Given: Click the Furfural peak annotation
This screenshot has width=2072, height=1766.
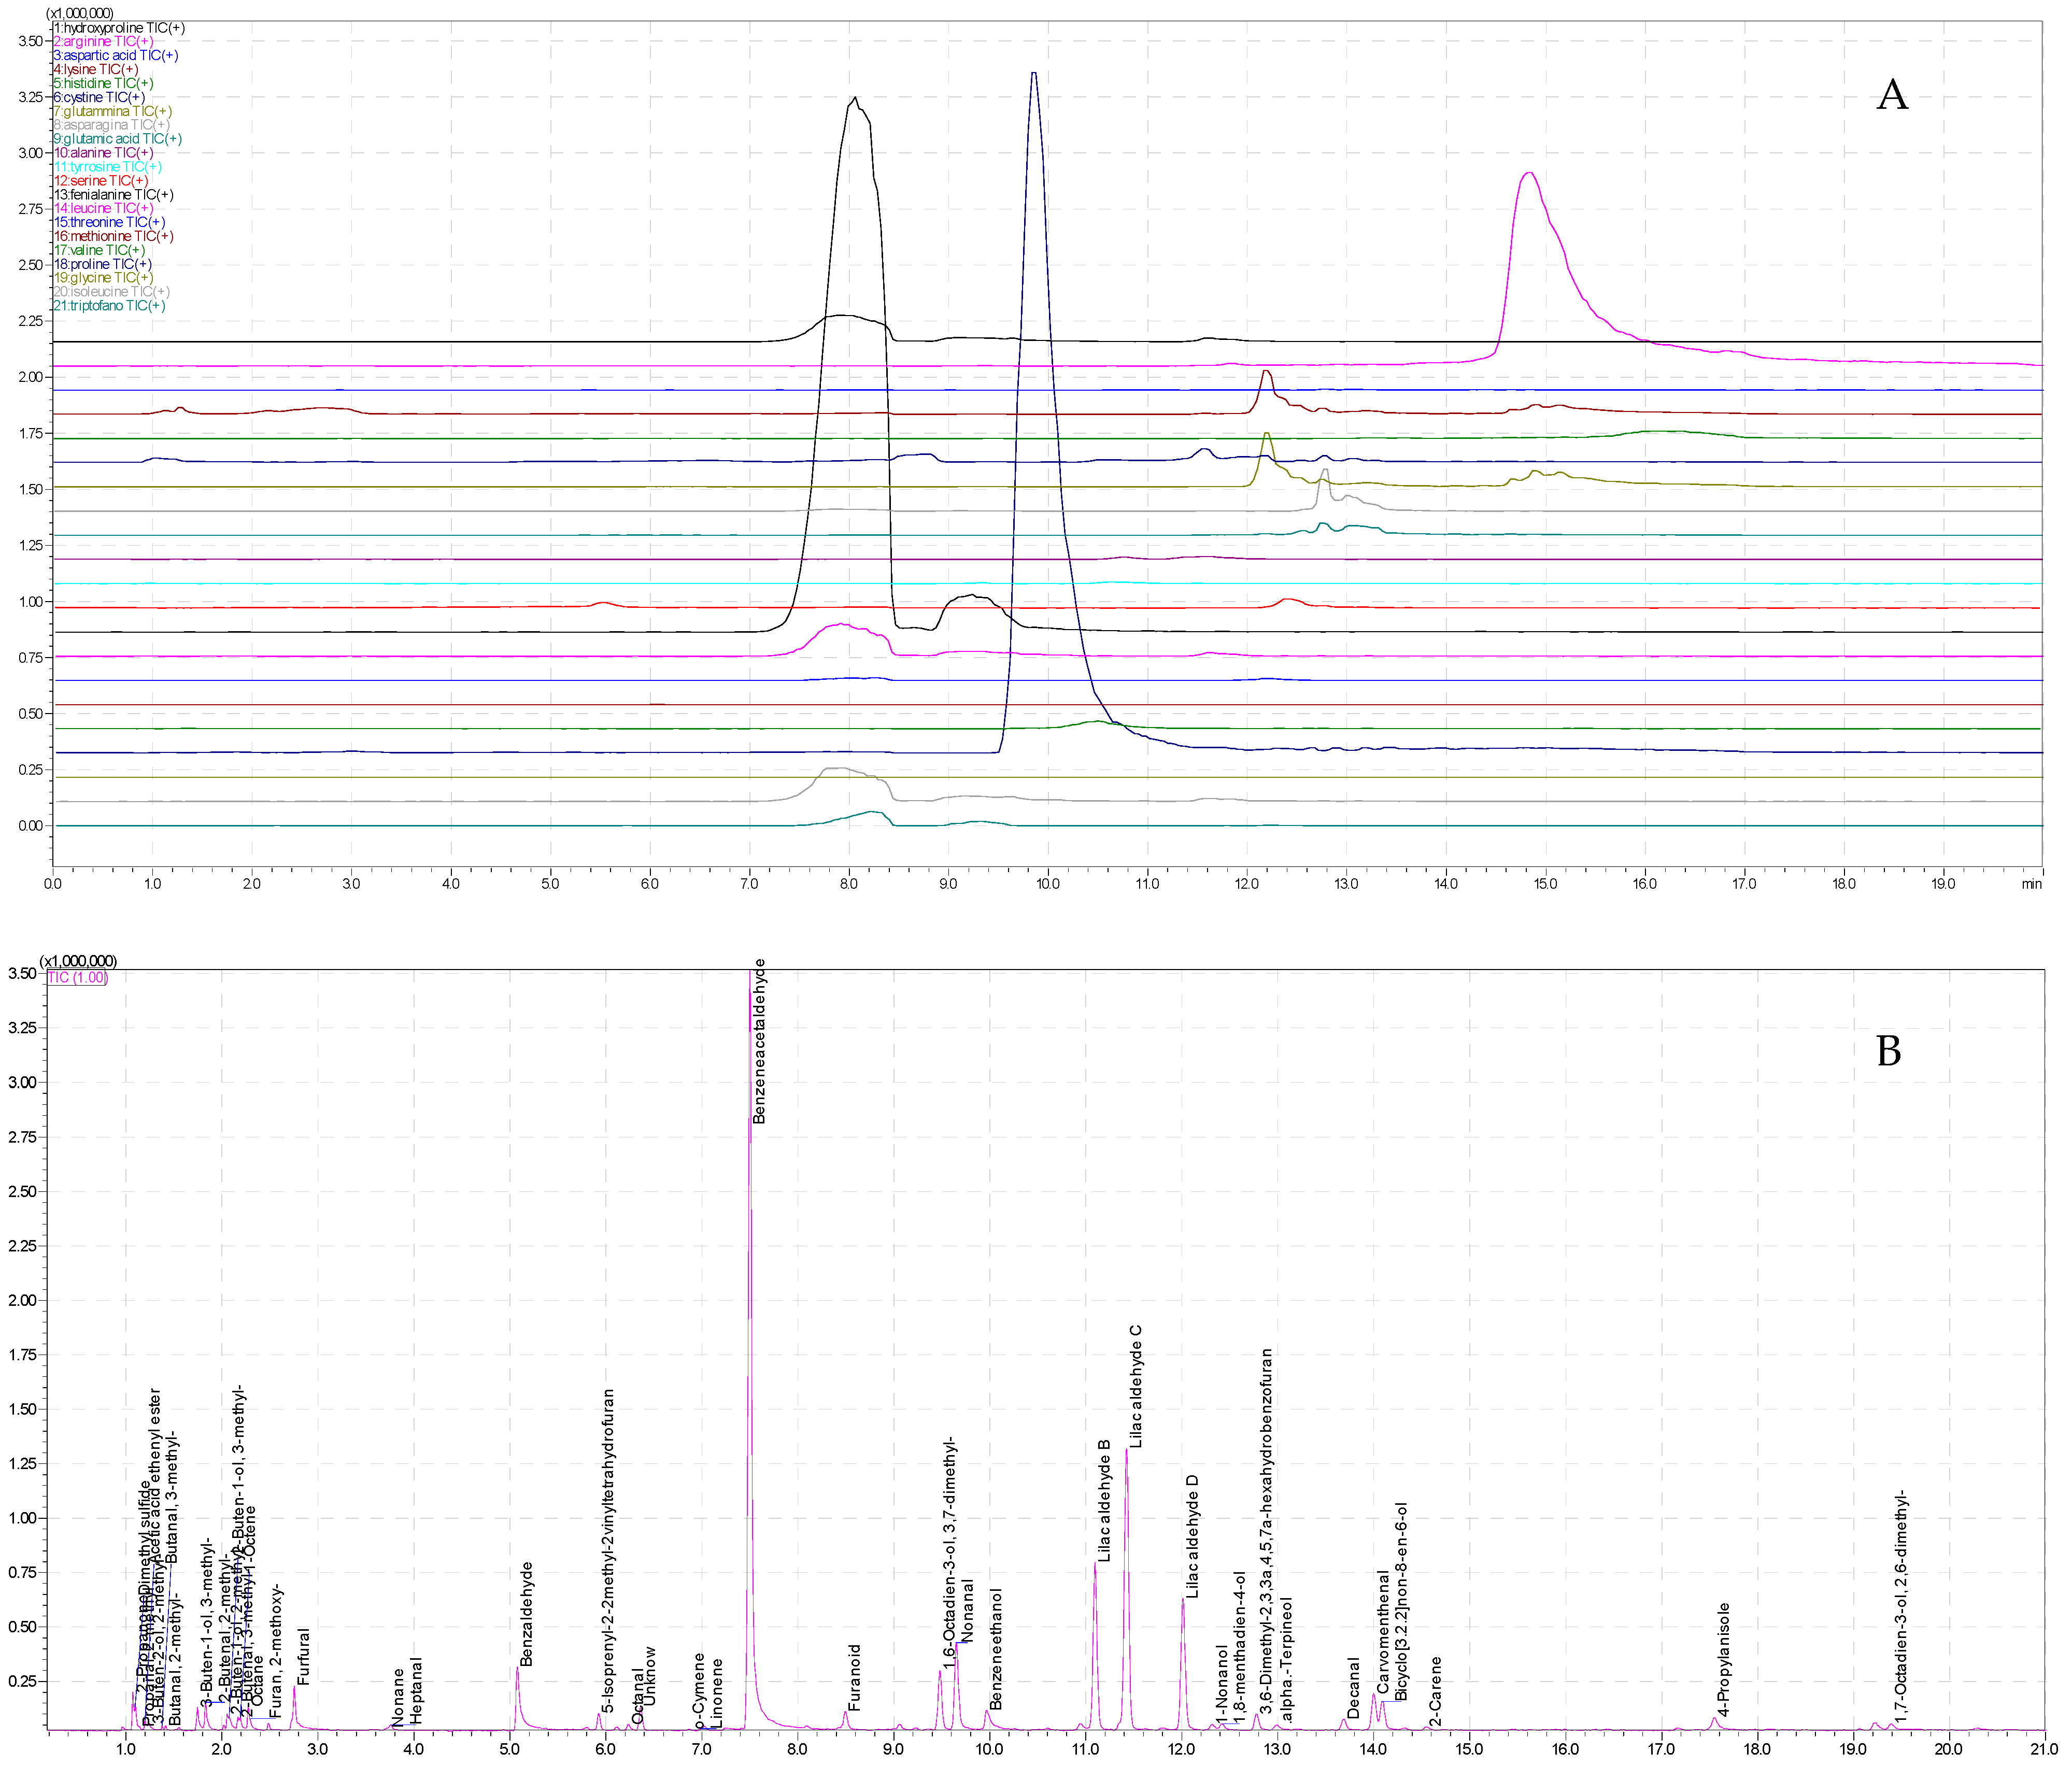Looking at the screenshot, I should (304, 1657).
